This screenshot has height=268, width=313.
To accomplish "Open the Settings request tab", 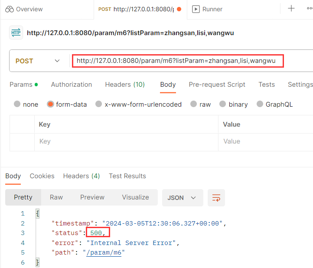I will pyautogui.click(x=300, y=85).
